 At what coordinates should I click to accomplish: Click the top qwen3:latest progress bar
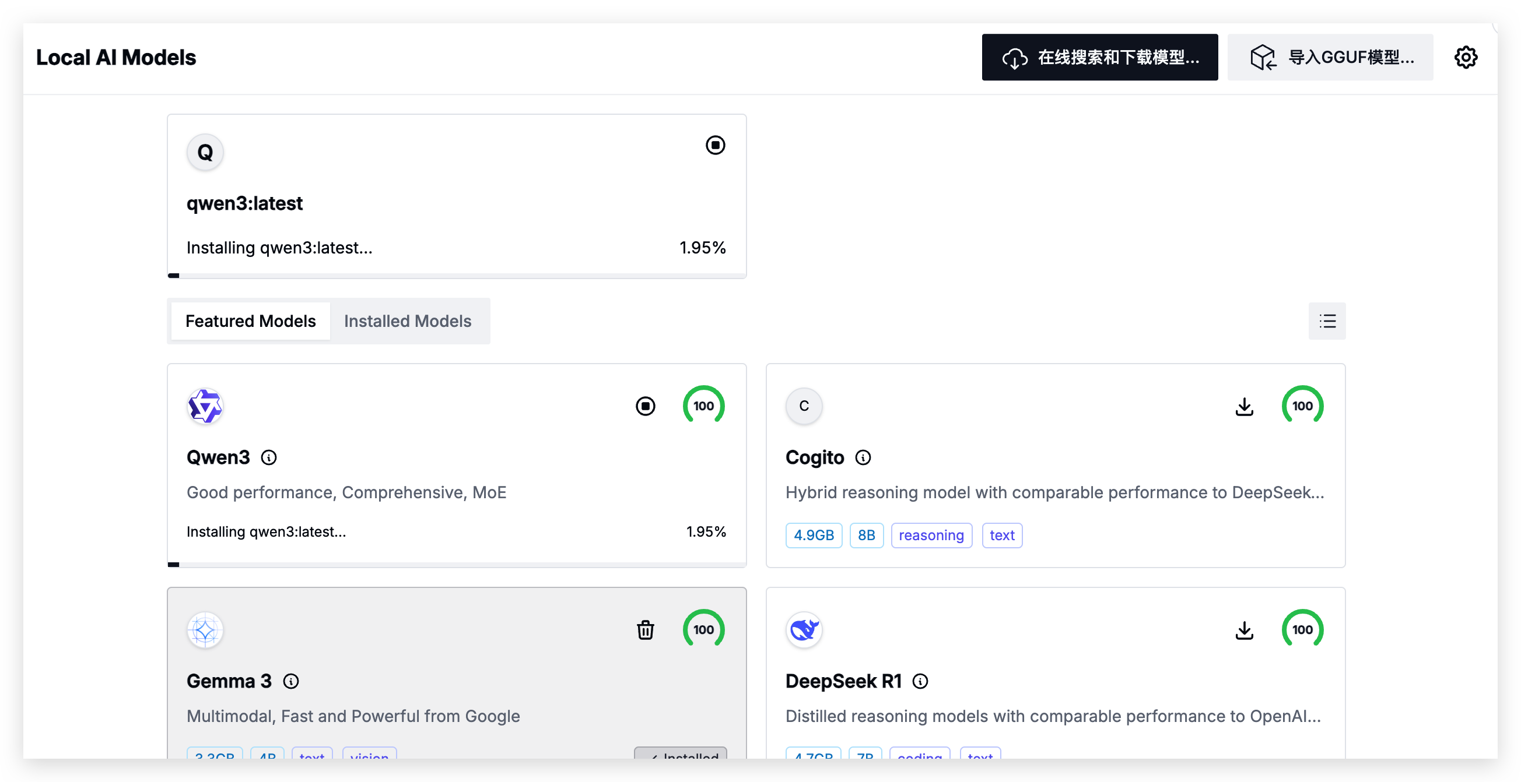(x=457, y=276)
